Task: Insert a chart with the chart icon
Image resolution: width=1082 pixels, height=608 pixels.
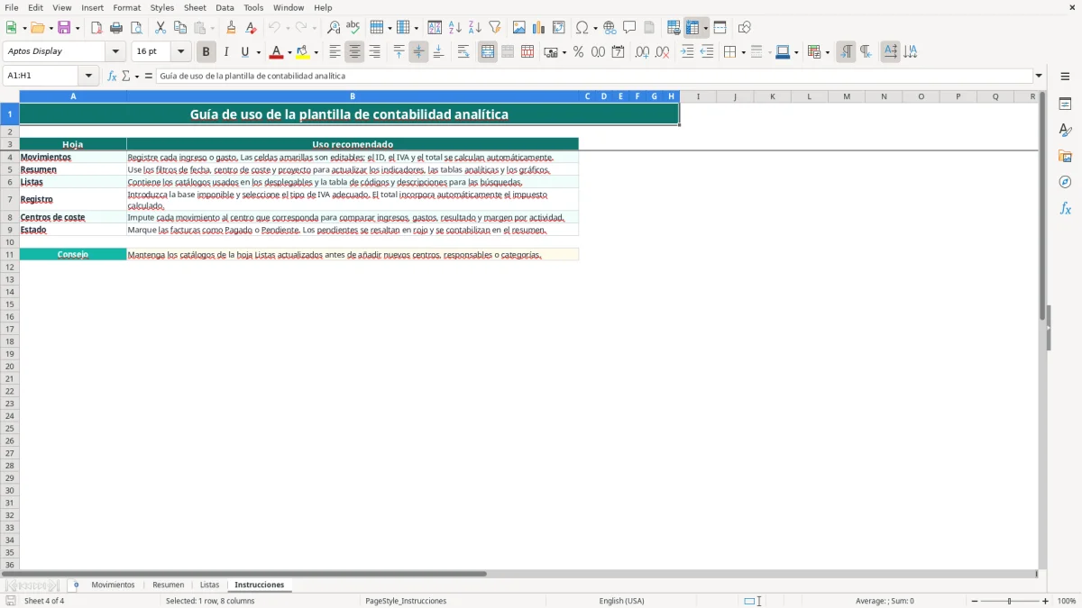Action: (x=539, y=28)
